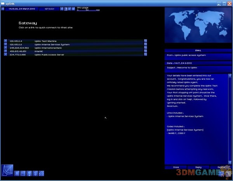Set game speed to fast-forward

pos(70,8)
